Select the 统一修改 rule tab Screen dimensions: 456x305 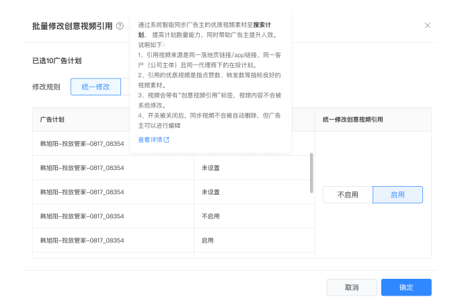96,87
